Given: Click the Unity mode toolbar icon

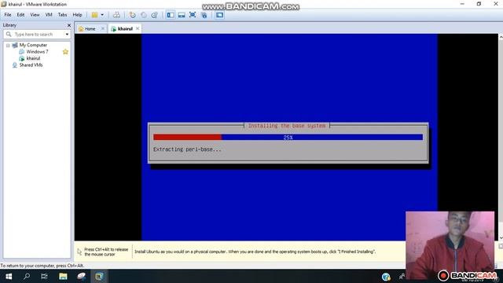Looking at the screenshot, I should click(x=204, y=15).
